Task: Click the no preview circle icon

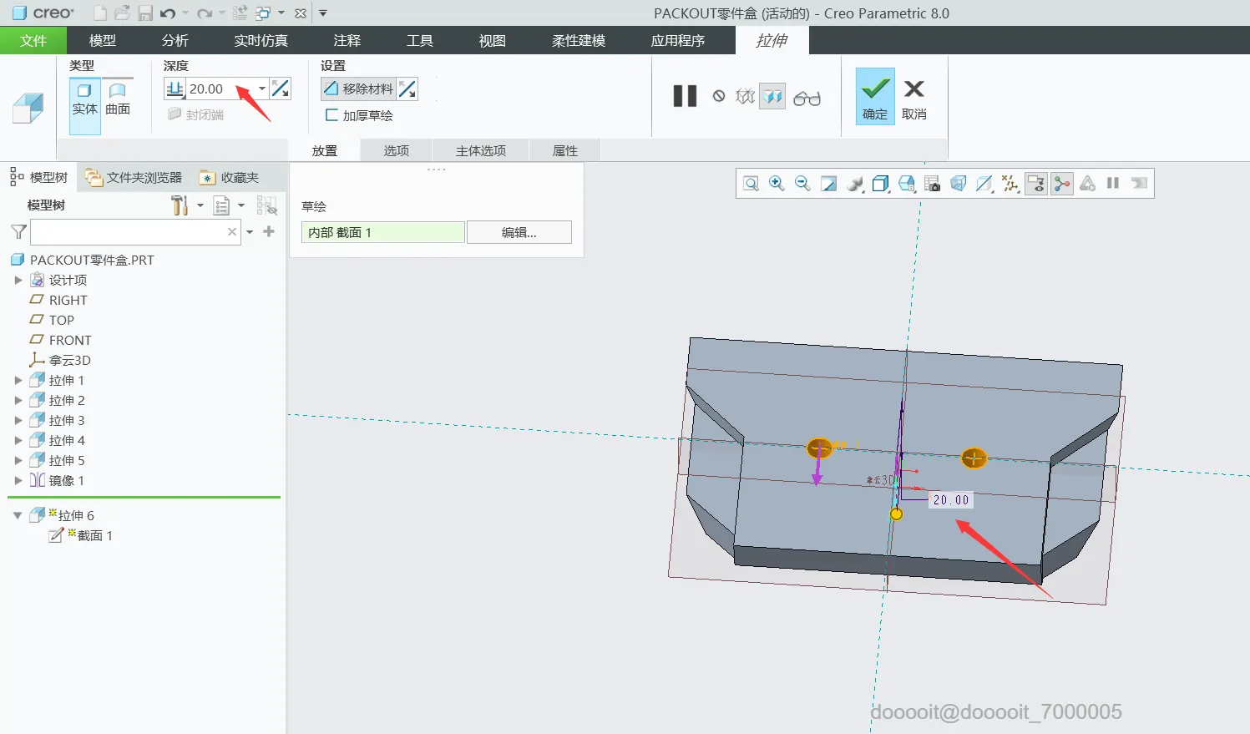Action: pos(719,96)
